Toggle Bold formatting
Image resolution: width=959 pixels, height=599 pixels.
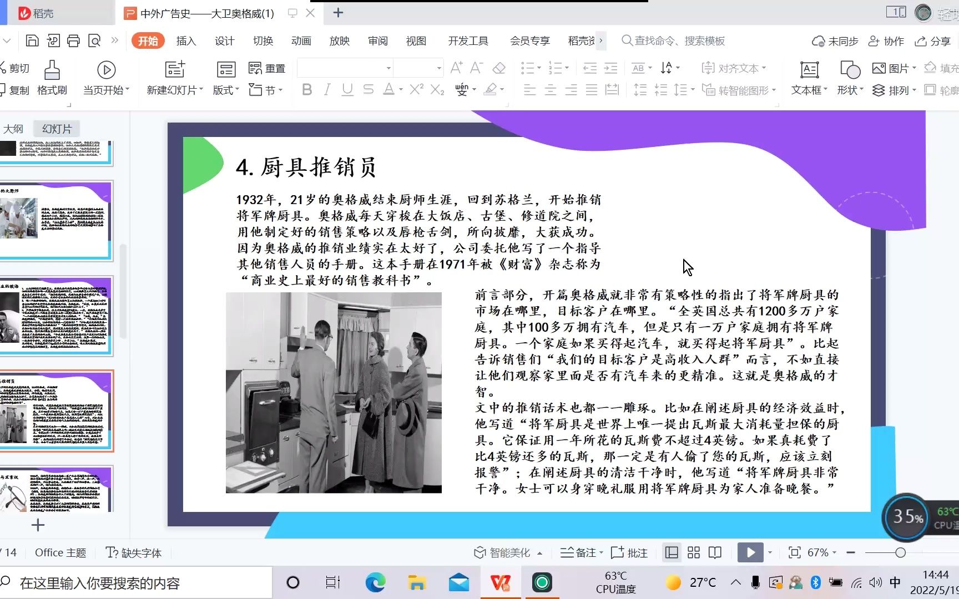(307, 89)
